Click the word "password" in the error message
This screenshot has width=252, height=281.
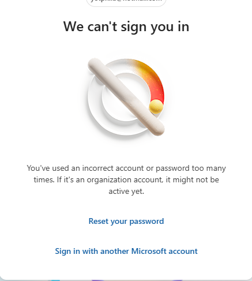[x=172, y=168]
